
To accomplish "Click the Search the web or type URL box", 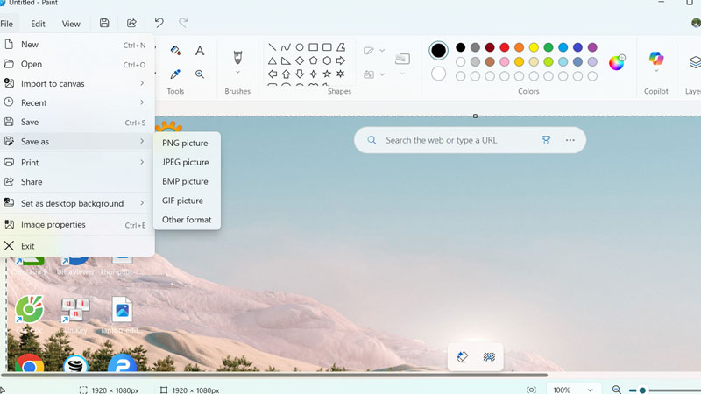I will click(x=456, y=140).
